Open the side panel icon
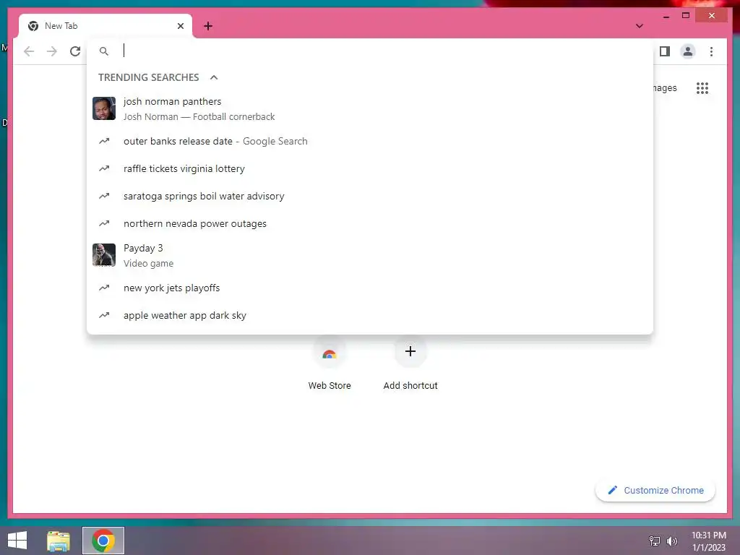 [665, 51]
